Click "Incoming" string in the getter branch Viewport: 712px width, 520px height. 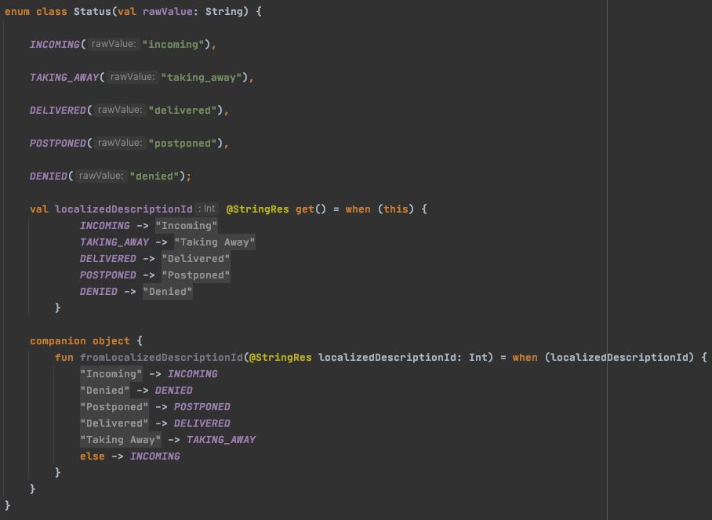[x=187, y=226]
